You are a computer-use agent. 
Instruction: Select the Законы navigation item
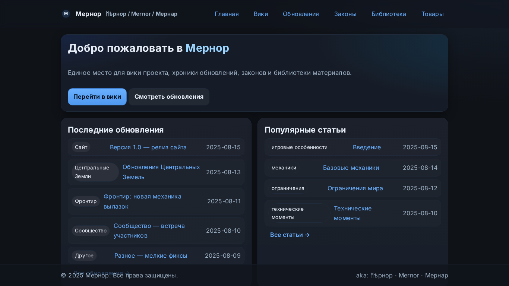(x=345, y=14)
